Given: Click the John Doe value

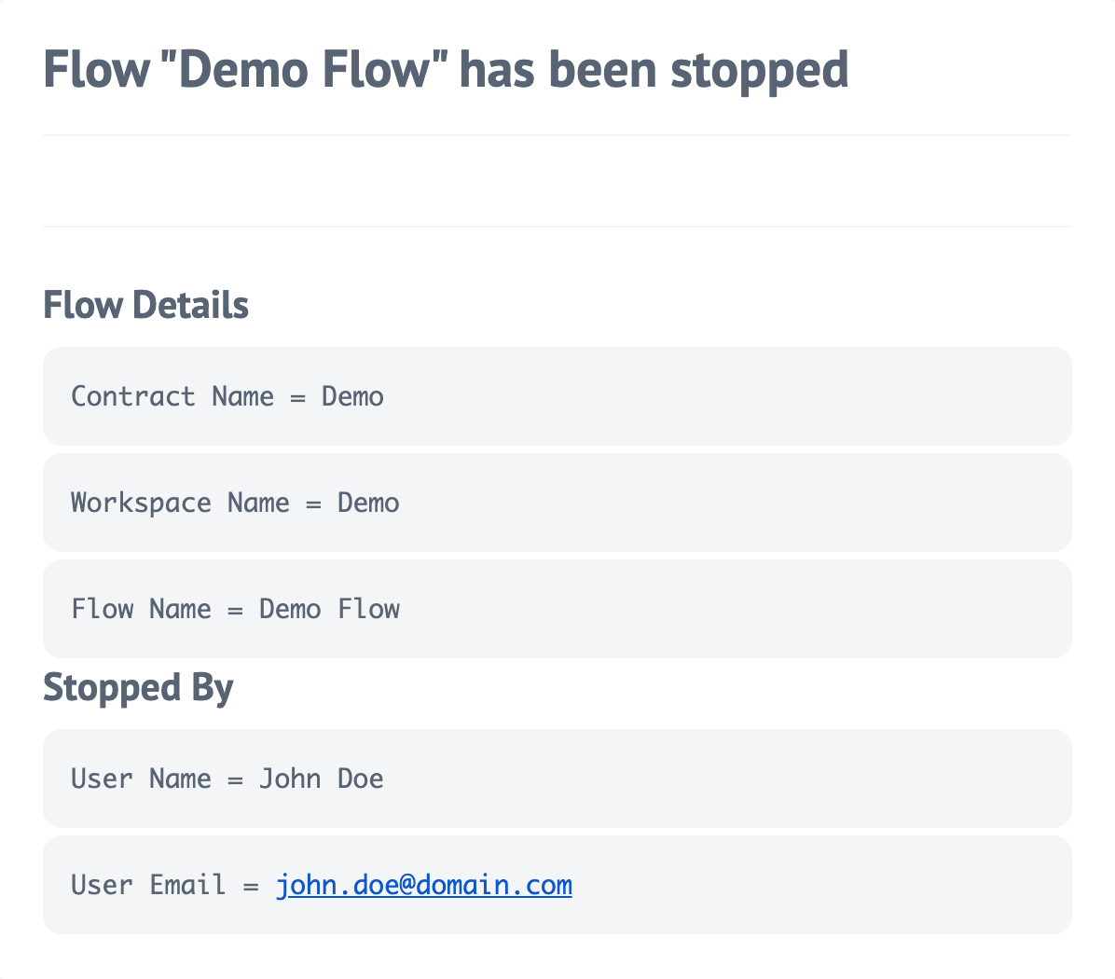Looking at the screenshot, I should click(x=322, y=779).
